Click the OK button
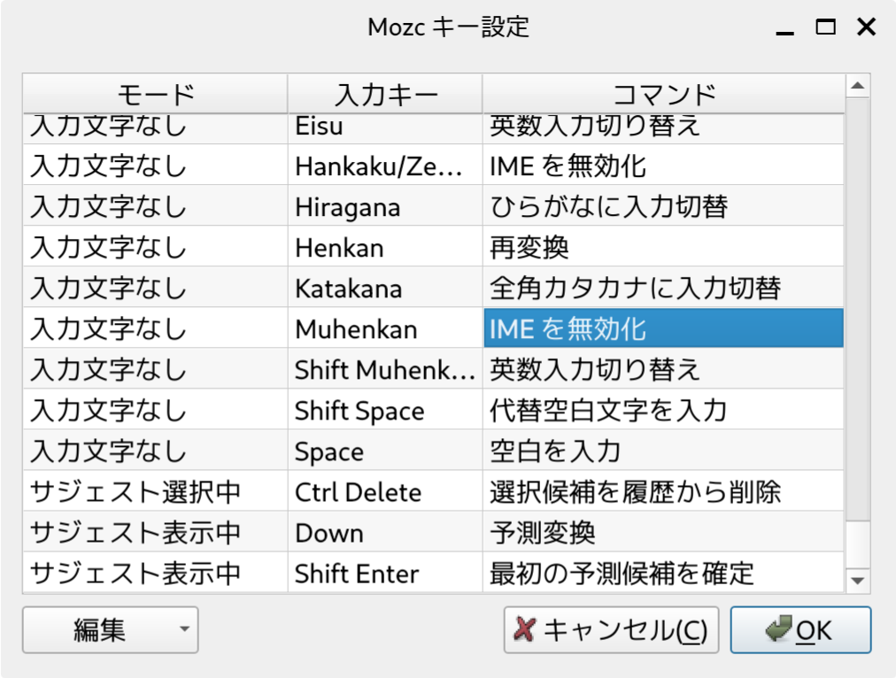896x678 pixels. coord(800,630)
